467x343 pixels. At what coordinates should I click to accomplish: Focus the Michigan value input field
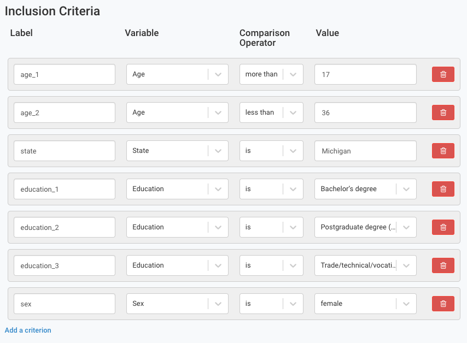[365, 151]
